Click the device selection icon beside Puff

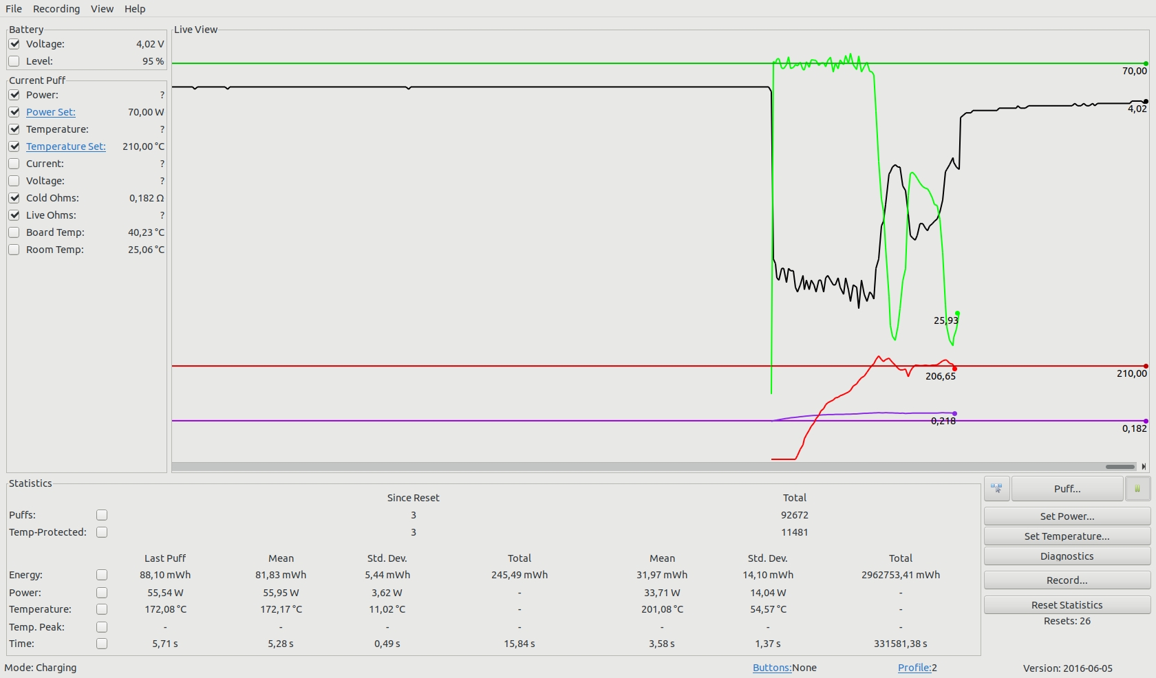(x=996, y=489)
